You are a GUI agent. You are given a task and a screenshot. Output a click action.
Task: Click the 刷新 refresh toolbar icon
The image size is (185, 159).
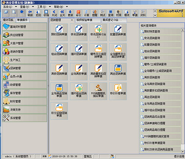[x=30, y=13]
